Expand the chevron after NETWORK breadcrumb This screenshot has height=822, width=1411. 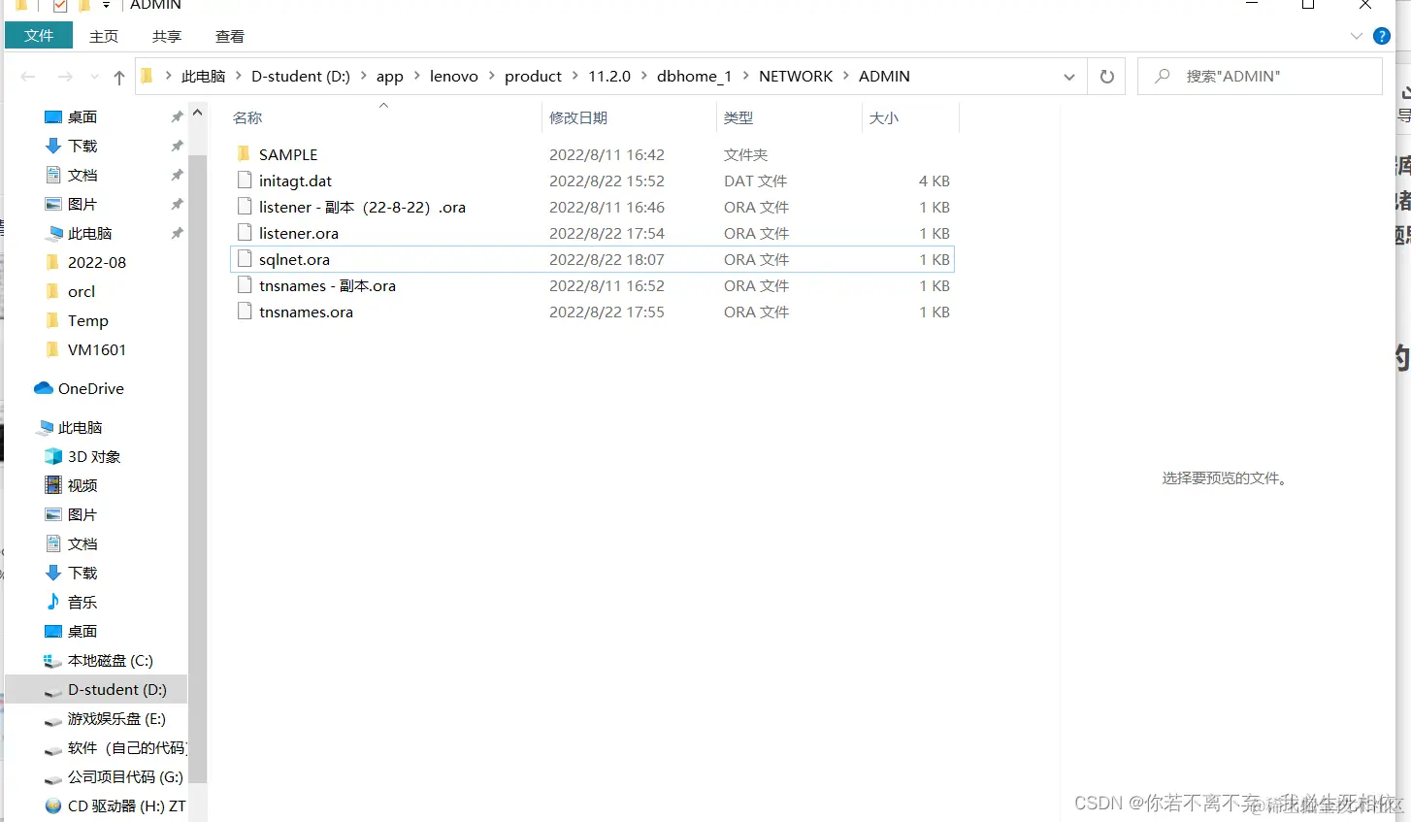(846, 76)
